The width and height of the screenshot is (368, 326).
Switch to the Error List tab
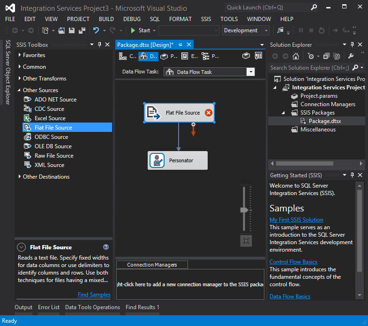[49, 307]
